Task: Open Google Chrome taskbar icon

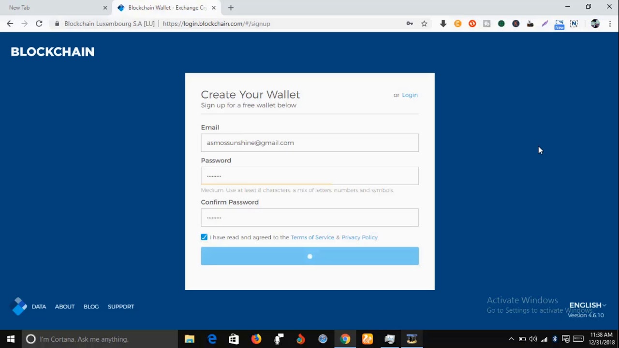Action: 345,339
